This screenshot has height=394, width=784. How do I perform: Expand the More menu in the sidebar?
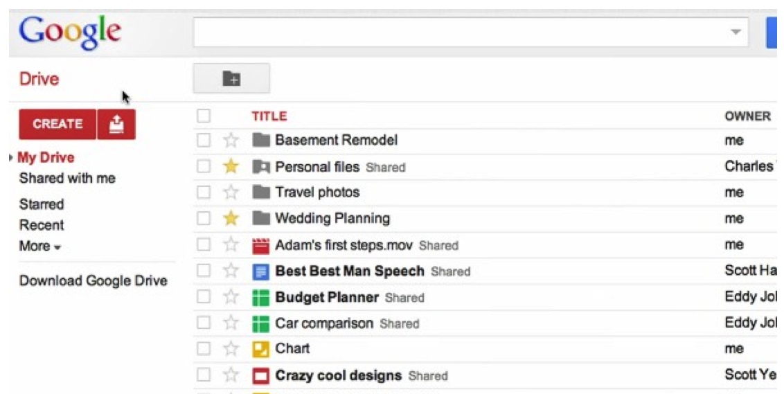coord(40,246)
